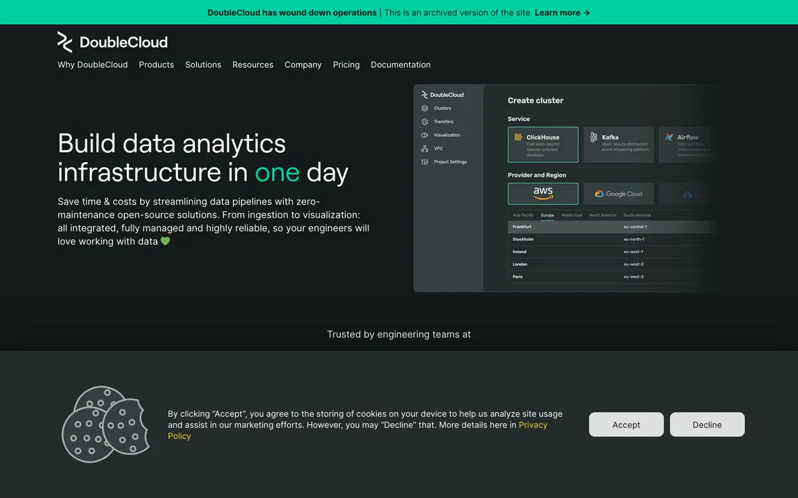The image size is (798, 498).
Task: Click the ClickHouse bars icon
Action: click(x=518, y=137)
